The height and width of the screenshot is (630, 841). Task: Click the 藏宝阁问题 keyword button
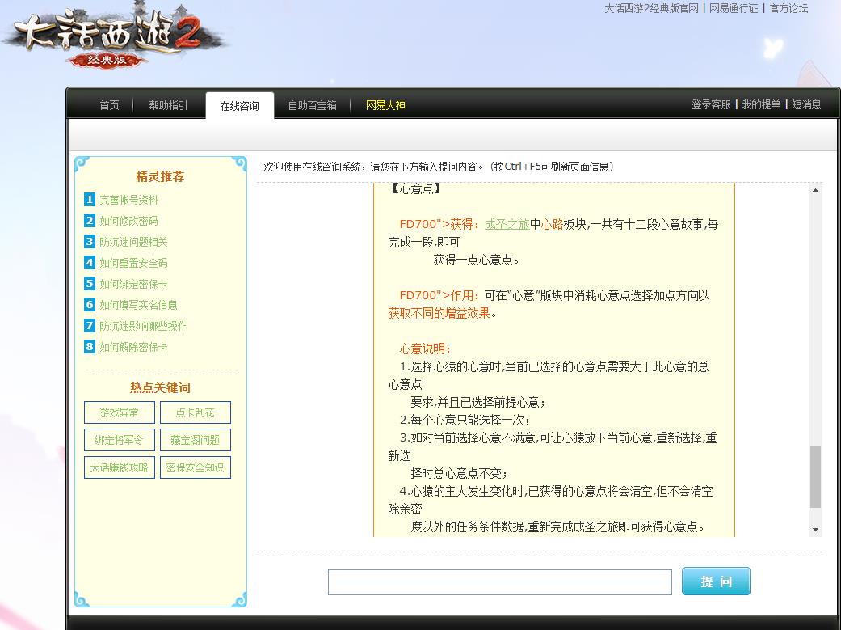(196, 440)
